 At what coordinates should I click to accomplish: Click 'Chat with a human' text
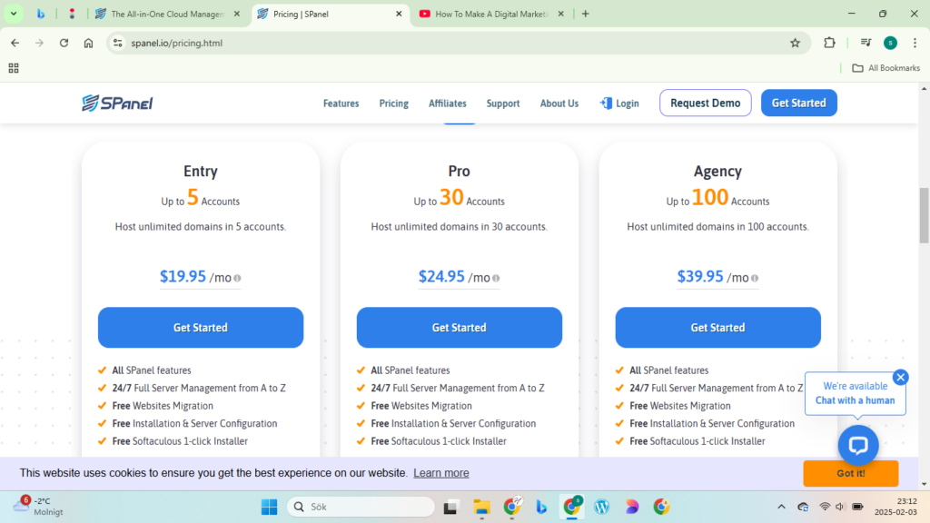pos(855,400)
